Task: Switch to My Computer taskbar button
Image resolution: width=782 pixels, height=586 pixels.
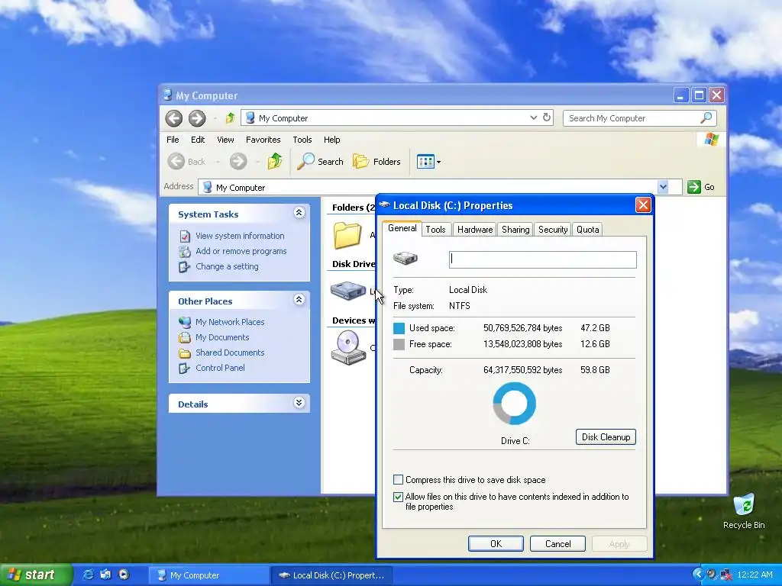Action: click(208, 575)
